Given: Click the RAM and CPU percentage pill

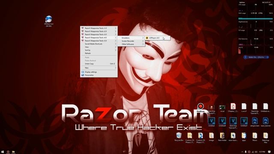Looking at the screenshot, I should point(256,57).
